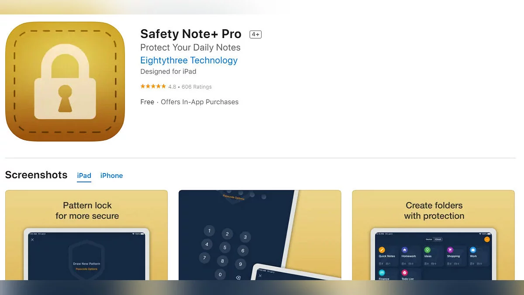Screen dimensions: 524x295
Task: Open the Pattern lock screenshot thumbnail
Action: coord(86,235)
